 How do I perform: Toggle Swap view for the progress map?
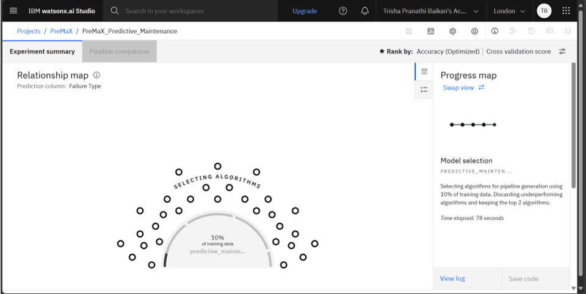click(x=463, y=88)
